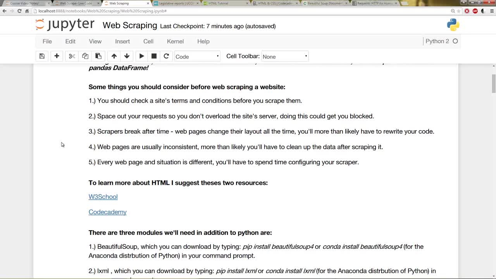Click the Web Scraping notebook title
Viewport: 496px width, 279px height.
tap(130, 26)
